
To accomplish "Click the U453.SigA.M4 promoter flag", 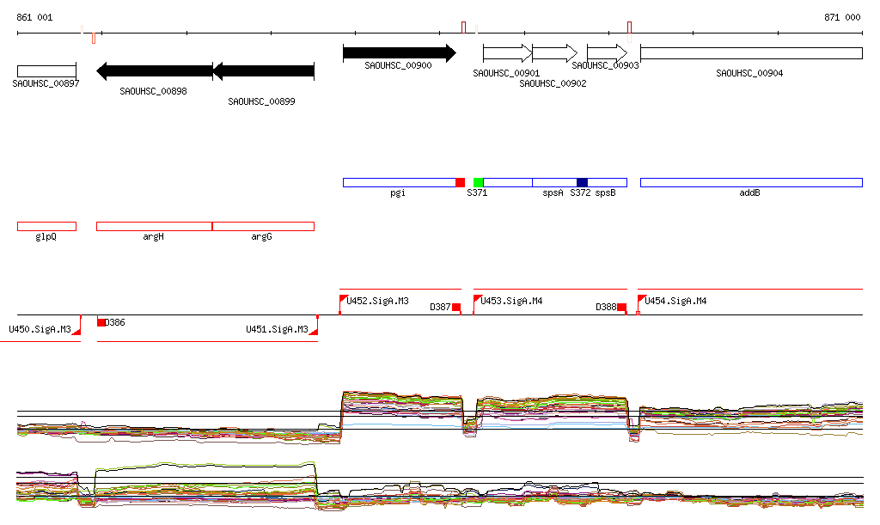I will pyautogui.click(x=478, y=300).
